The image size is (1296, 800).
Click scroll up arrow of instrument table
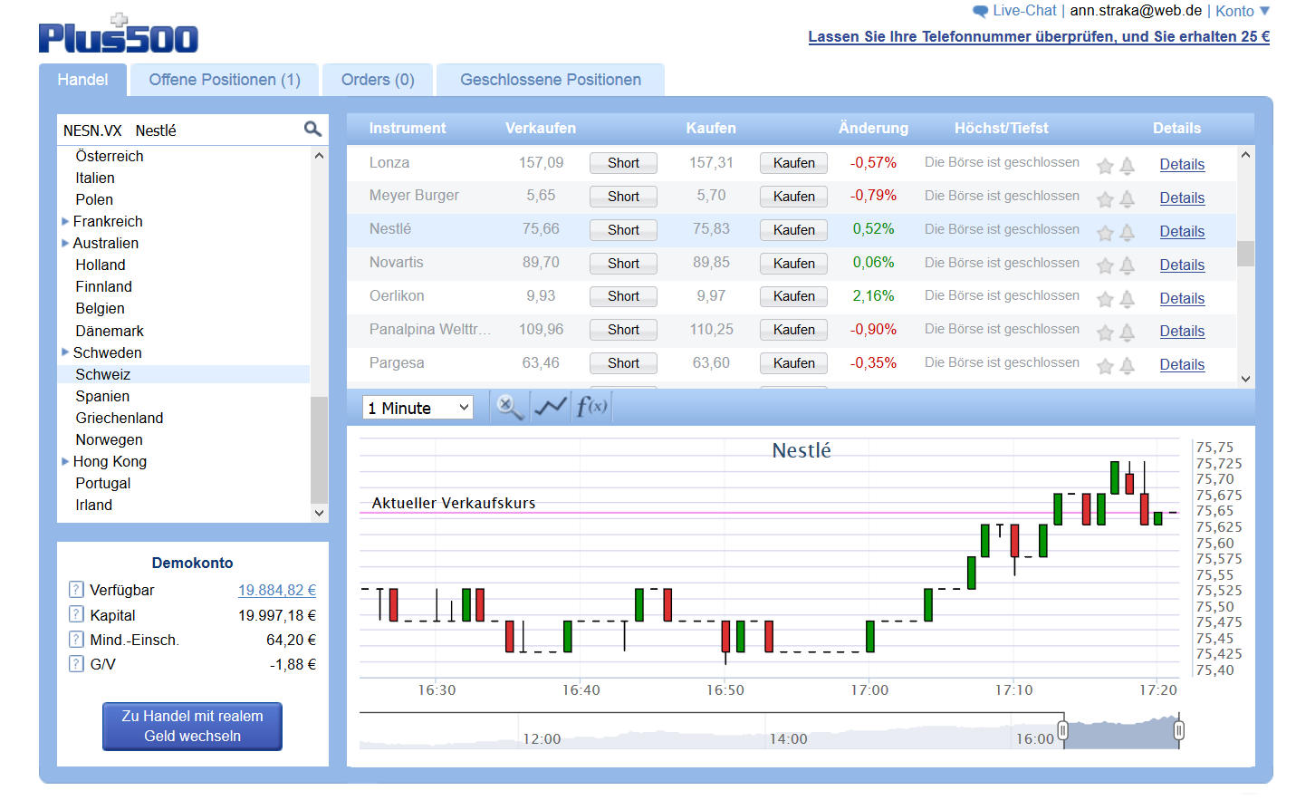tap(1245, 155)
